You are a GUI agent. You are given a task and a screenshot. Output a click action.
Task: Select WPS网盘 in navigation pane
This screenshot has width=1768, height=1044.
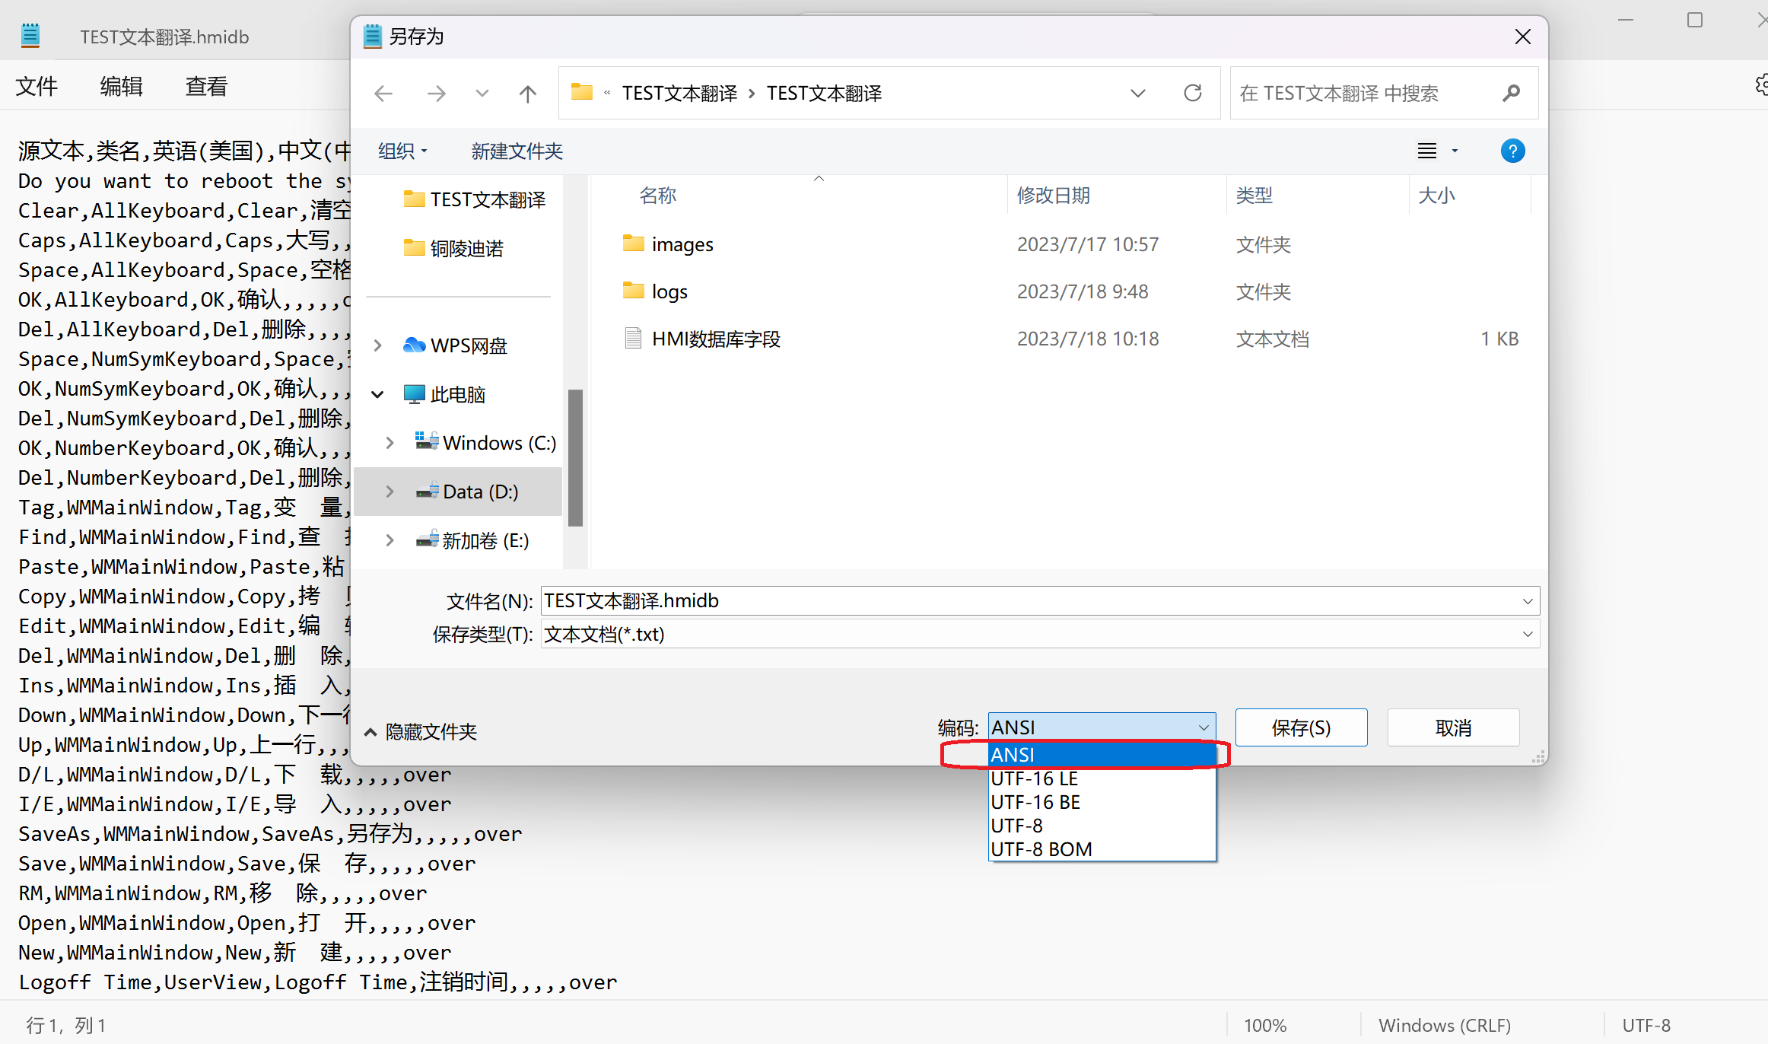456,345
